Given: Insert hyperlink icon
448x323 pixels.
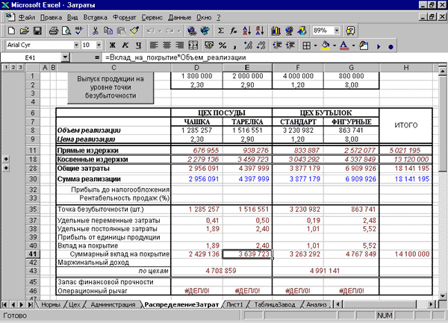Looking at the screenshot, I should 192,31.
